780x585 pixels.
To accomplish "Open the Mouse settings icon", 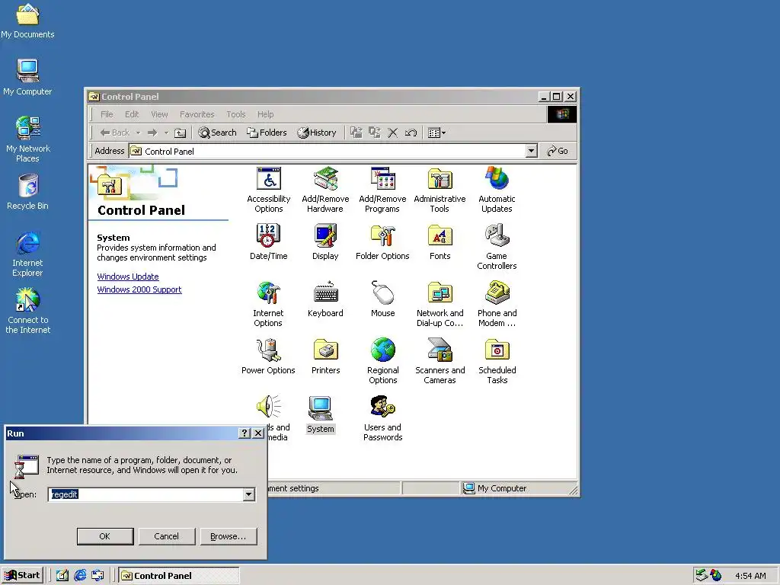I will (x=382, y=299).
